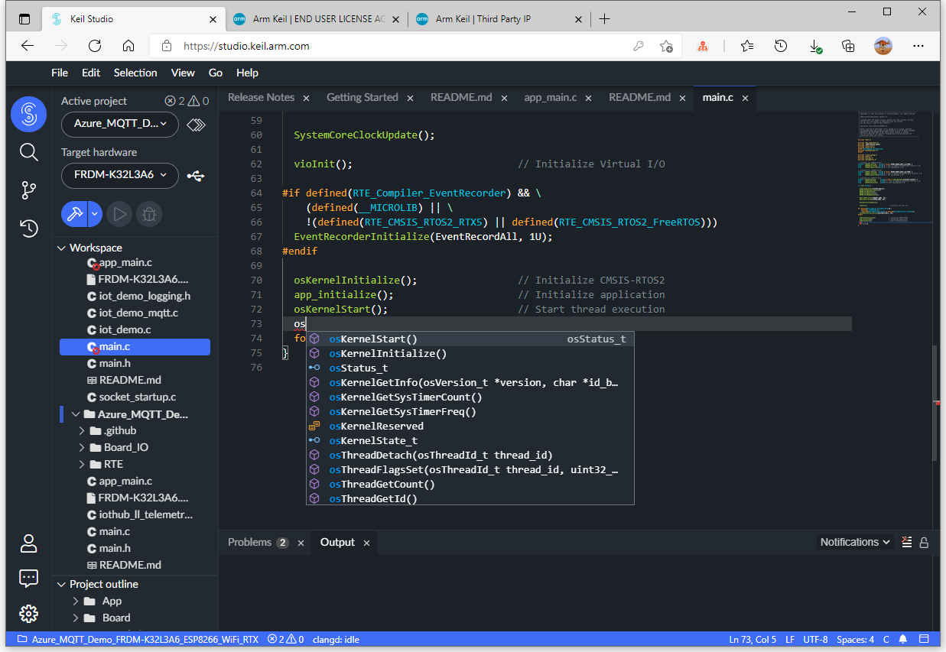The width and height of the screenshot is (946, 652).
Task: Click the UTF-8 encoding status entry
Action: (x=815, y=639)
